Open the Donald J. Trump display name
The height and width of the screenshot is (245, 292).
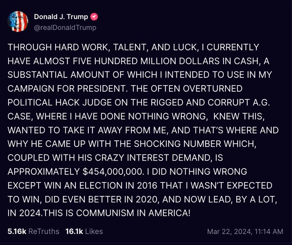[x=61, y=17]
